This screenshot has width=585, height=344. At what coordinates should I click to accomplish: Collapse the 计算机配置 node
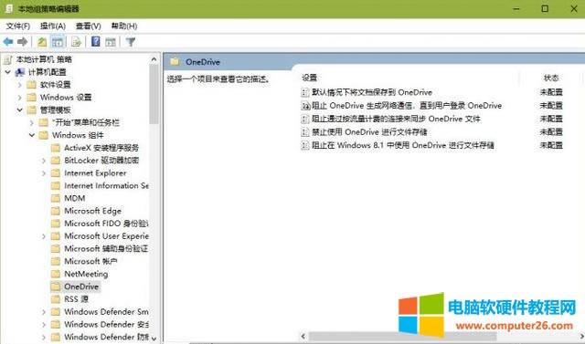tap(8, 72)
